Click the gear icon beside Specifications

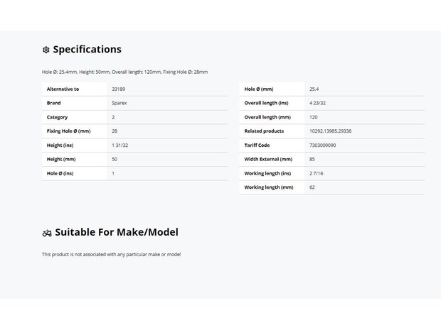click(46, 50)
